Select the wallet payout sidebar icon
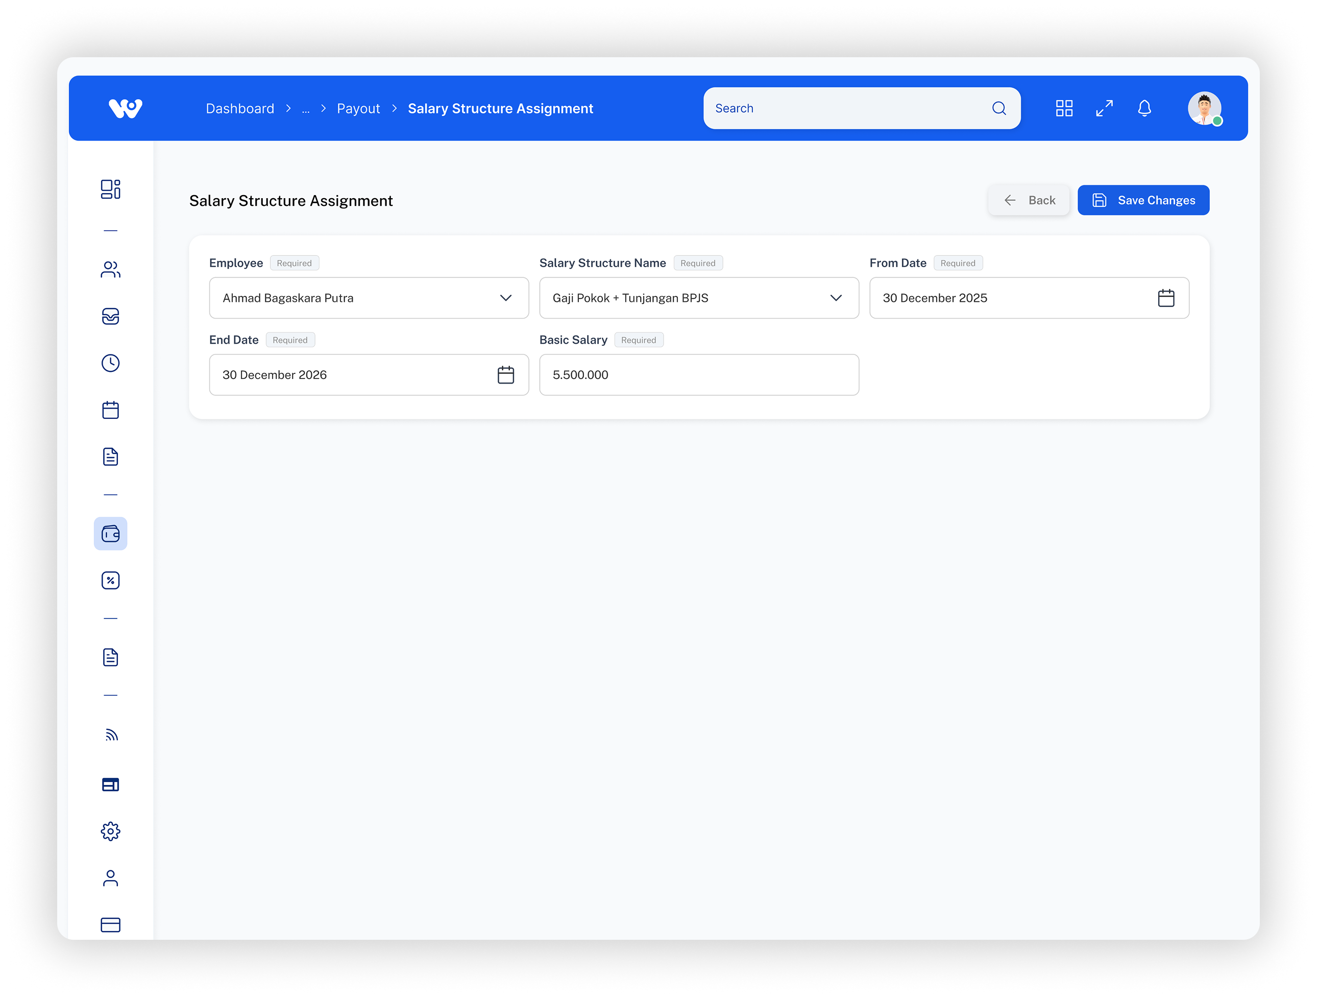1317x997 pixels. 110,534
